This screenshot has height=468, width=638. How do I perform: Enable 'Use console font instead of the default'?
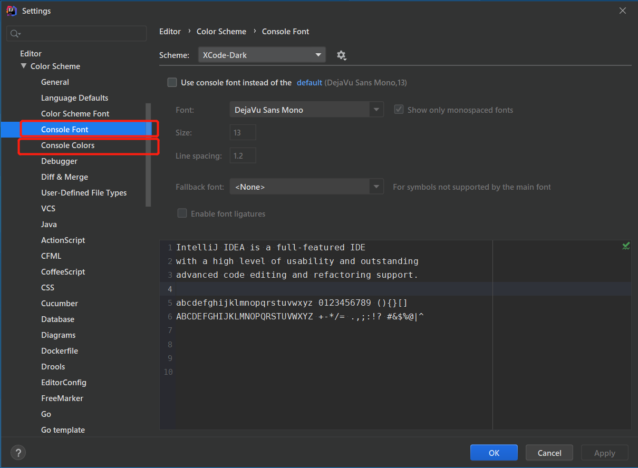point(172,82)
